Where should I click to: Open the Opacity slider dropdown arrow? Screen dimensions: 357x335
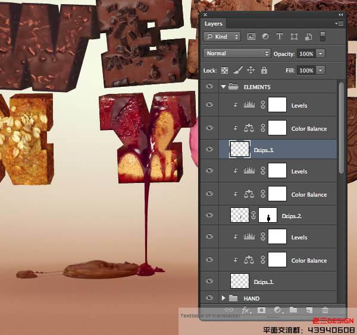click(x=320, y=53)
